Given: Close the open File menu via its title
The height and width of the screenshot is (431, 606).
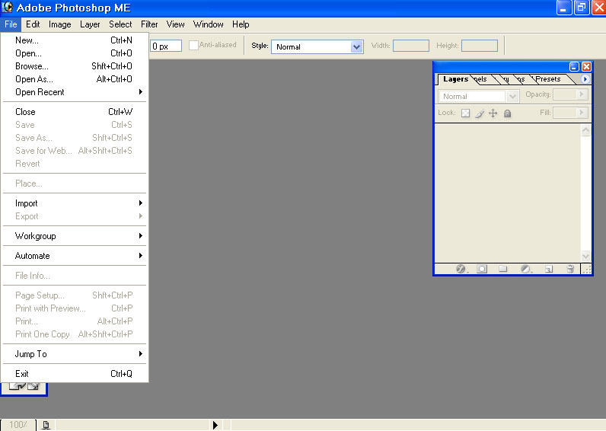Looking at the screenshot, I should 11,24.
